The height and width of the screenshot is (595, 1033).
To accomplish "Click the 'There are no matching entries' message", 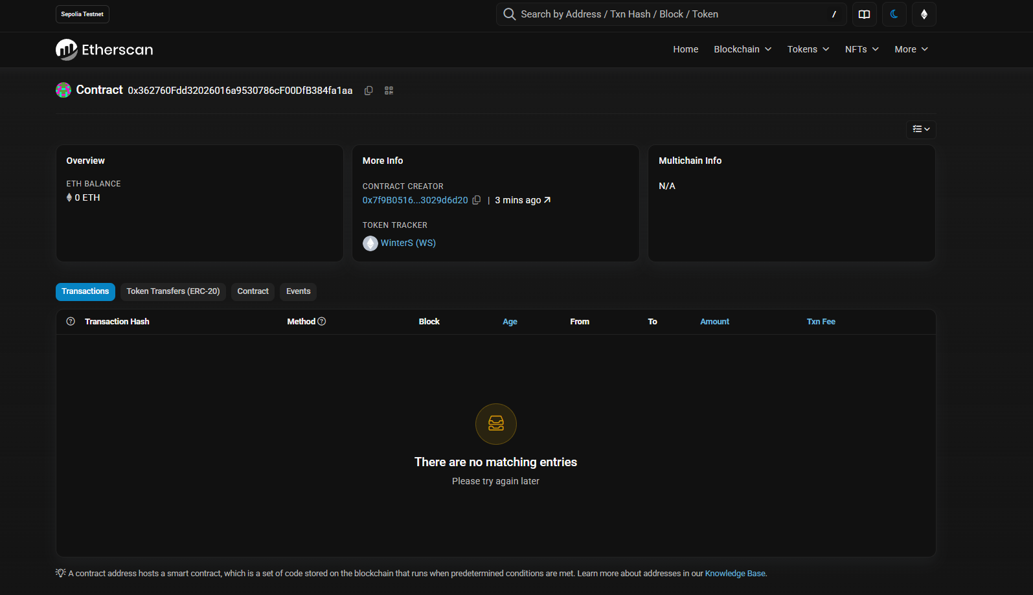I will coord(496,462).
